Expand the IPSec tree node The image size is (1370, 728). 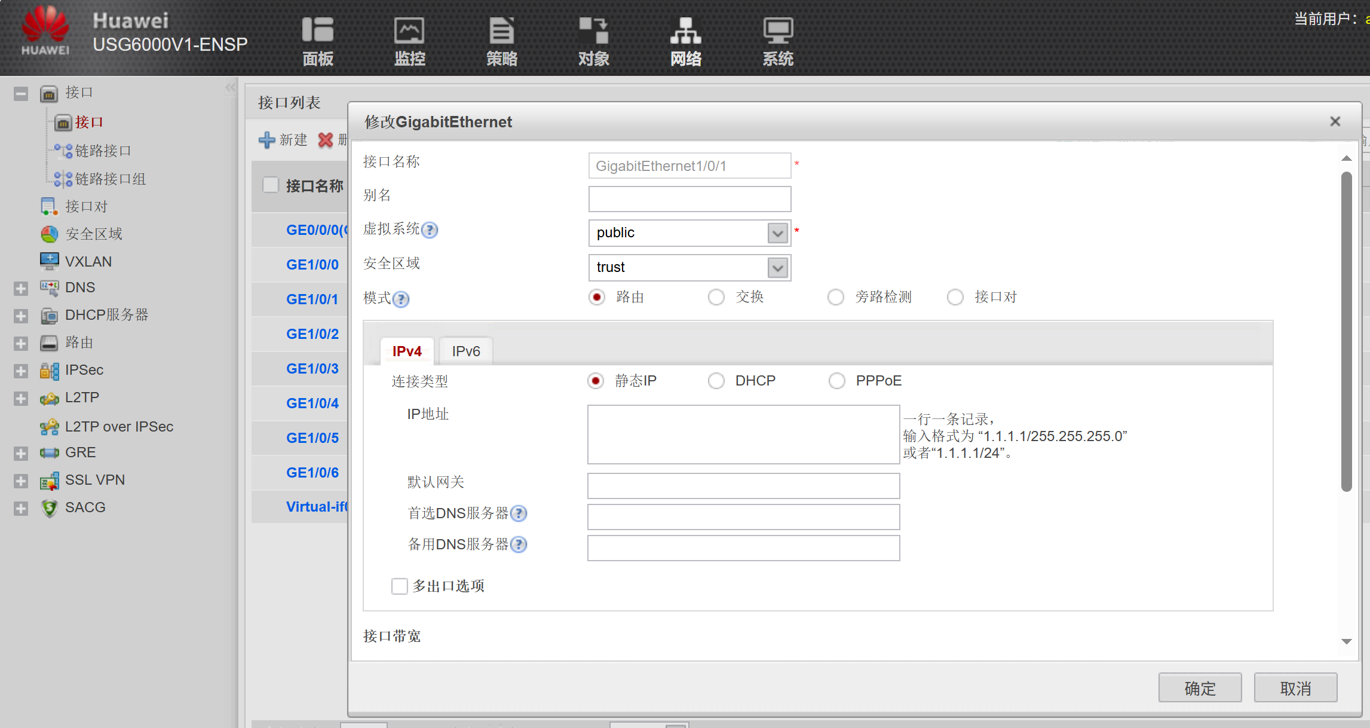coord(21,371)
